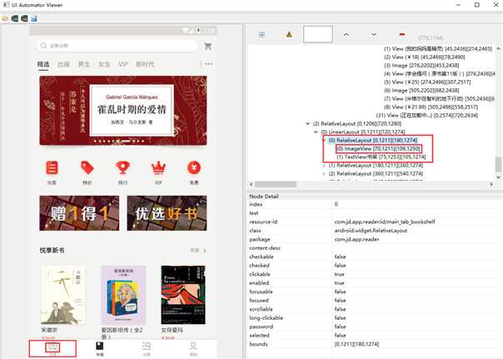
Task: Click the search-list icon in bottom navigation
Action: point(147,346)
